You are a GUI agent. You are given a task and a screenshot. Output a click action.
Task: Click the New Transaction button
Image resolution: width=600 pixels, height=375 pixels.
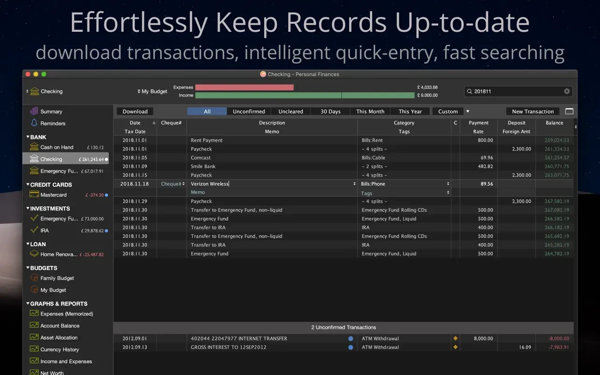coord(532,111)
